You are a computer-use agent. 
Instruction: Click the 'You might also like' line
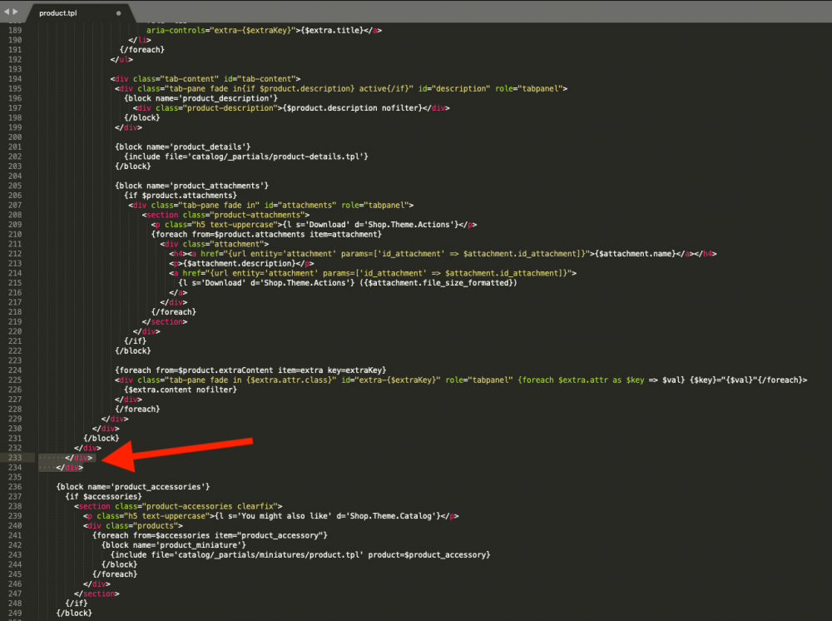pyautogui.click(x=271, y=516)
